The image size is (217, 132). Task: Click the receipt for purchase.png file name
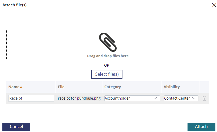point(79,98)
